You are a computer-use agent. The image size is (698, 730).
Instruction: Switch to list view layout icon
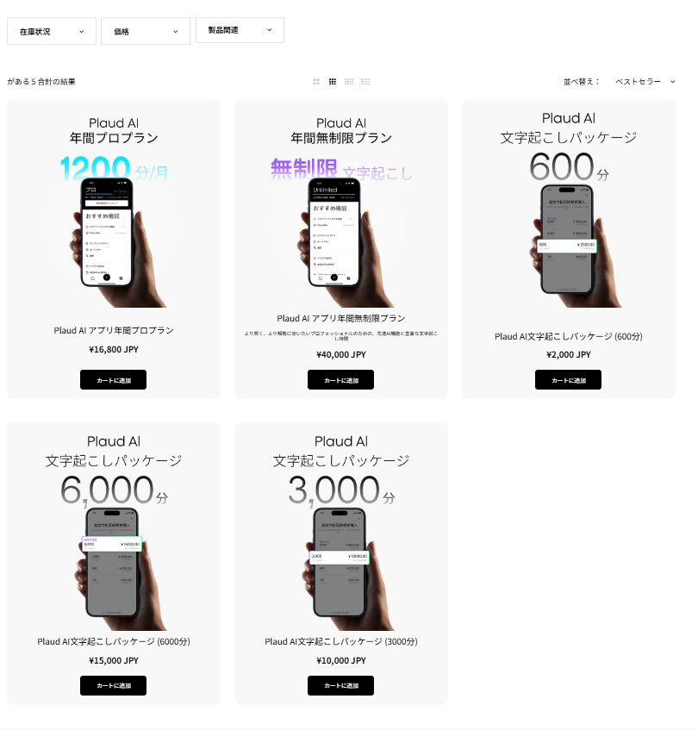tap(365, 82)
